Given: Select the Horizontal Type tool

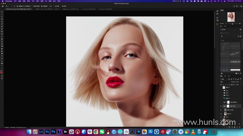Looking at the screenshot, I should pyautogui.click(x=2, y=56).
